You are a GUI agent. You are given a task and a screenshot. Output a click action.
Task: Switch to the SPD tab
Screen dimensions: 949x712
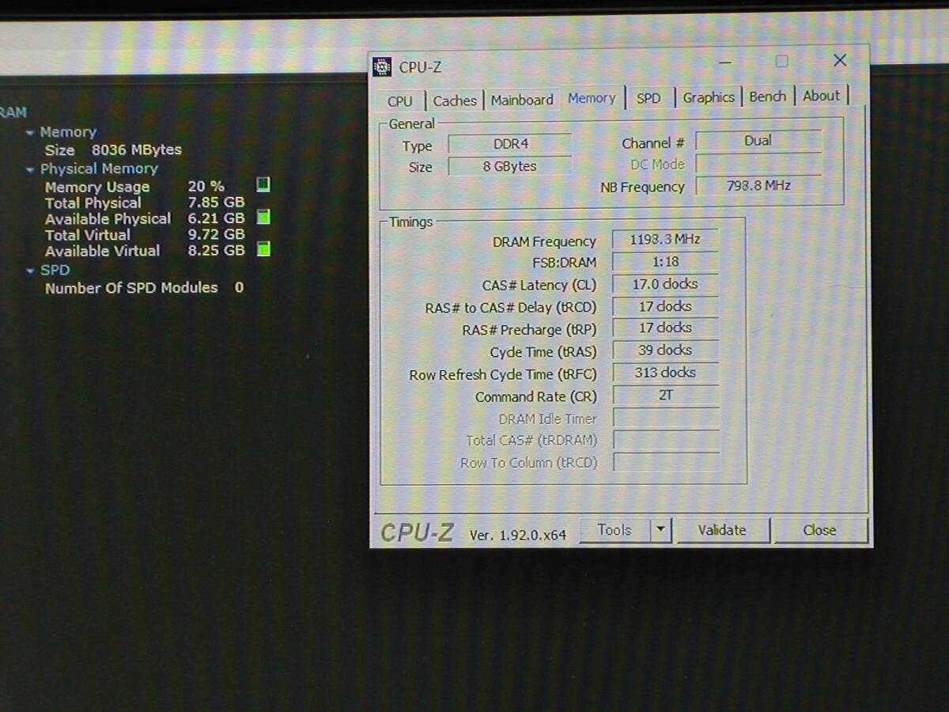point(648,98)
